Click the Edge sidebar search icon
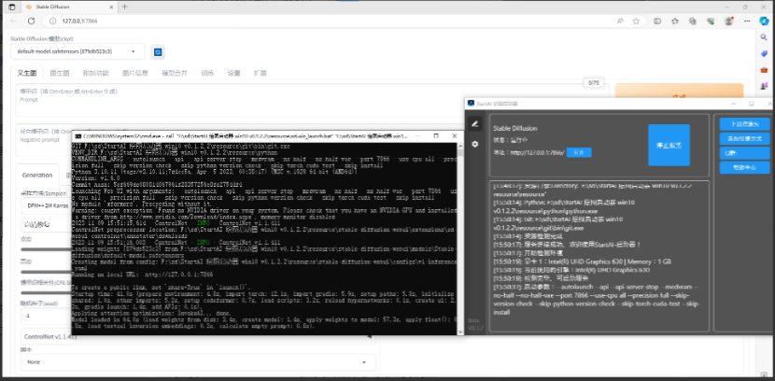Screen dimensions: 775x381 764,38
